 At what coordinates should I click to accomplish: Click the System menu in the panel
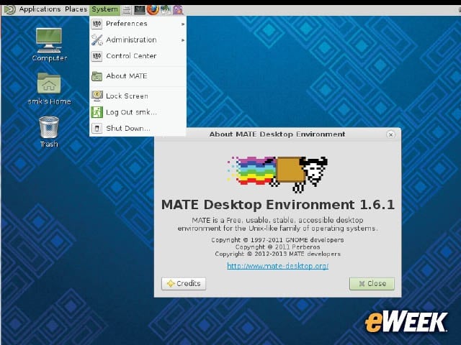(x=104, y=9)
